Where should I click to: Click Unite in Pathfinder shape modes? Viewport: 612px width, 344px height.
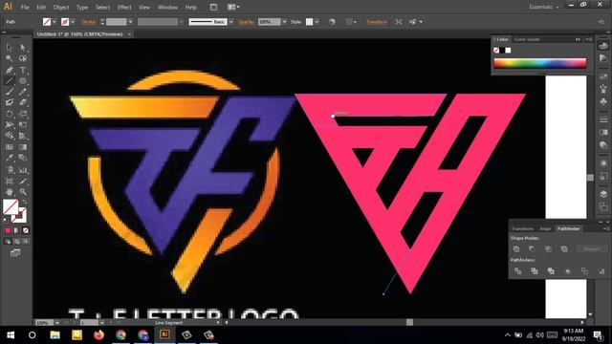[x=516, y=248]
